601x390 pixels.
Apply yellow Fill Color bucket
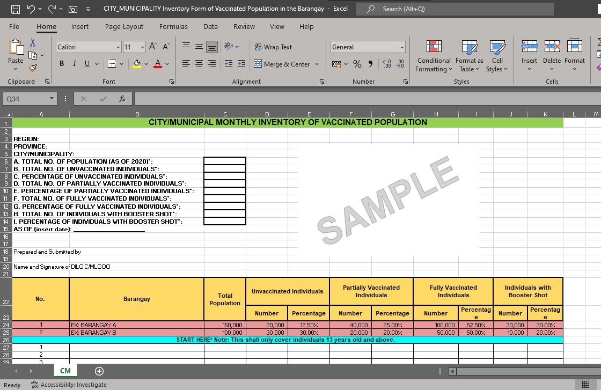tap(137, 64)
